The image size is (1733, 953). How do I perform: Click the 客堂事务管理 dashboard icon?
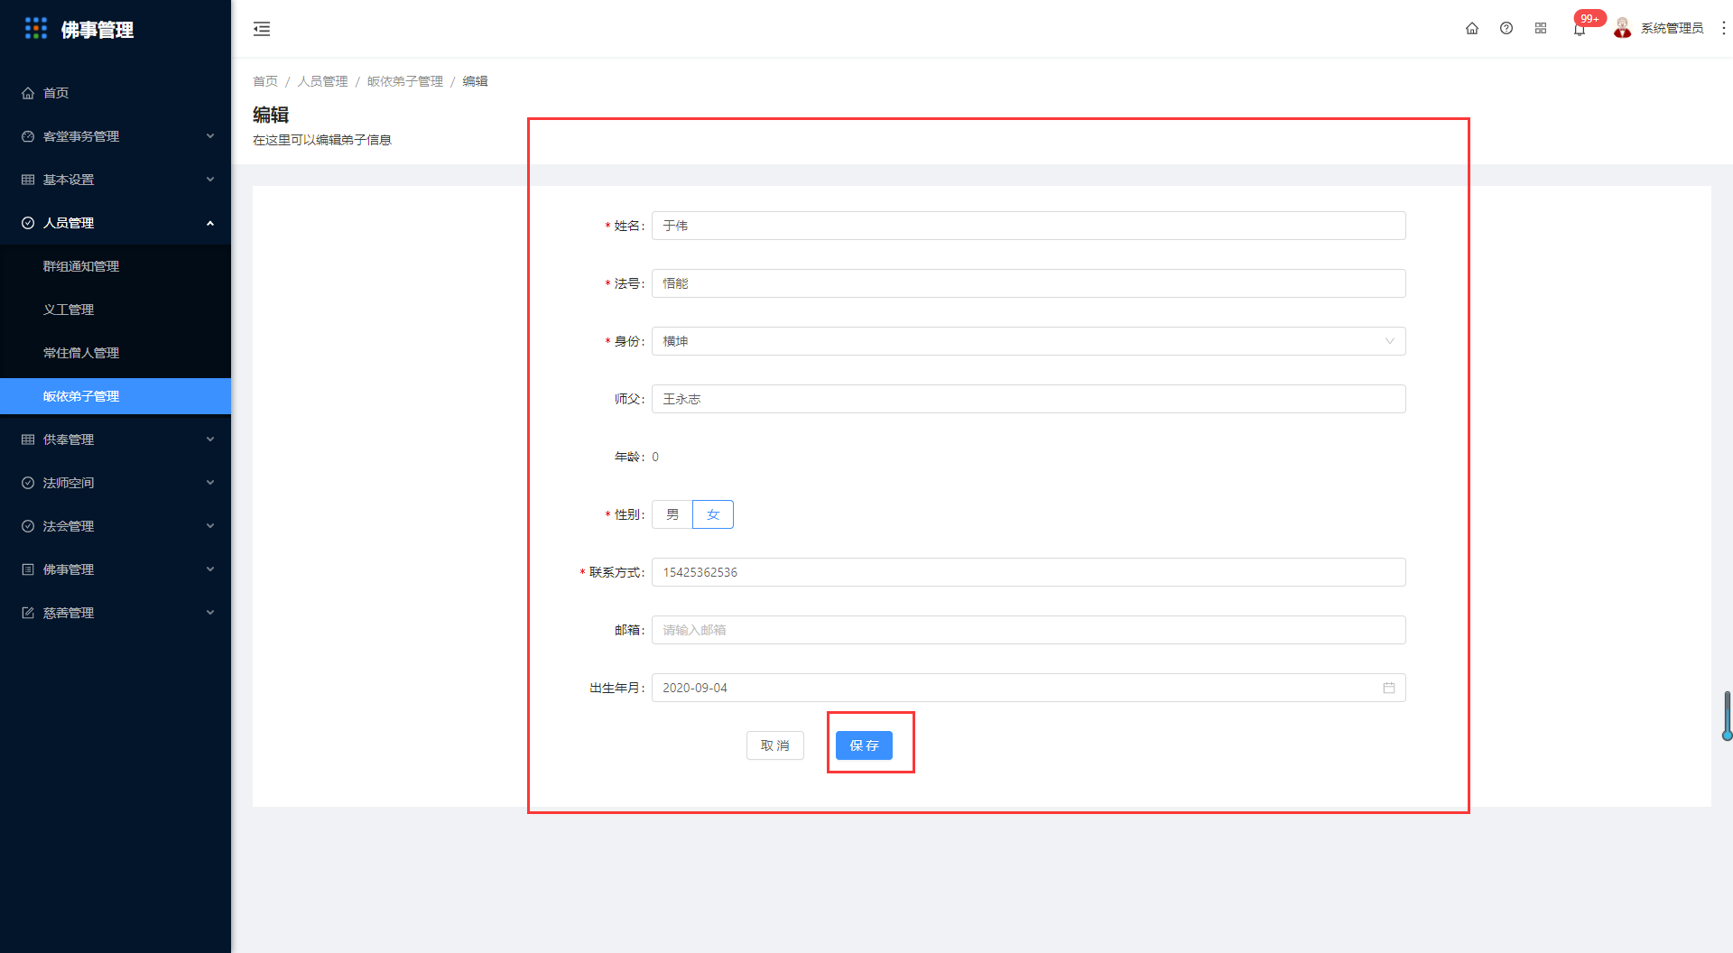point(28,136)
